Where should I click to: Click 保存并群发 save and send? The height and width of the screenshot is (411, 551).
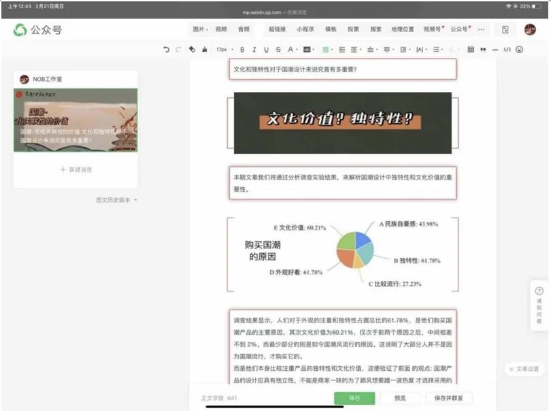click(x=448, y=398)
